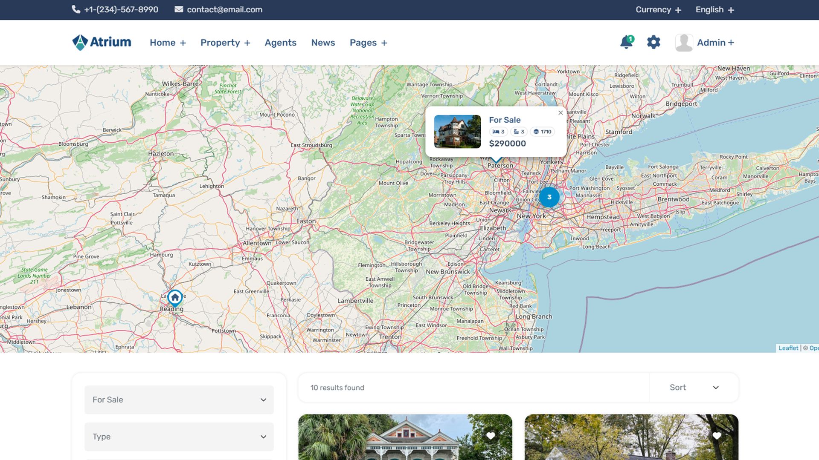The width and height of the screenshot is (819, 460).
Task: Click the phone icon in the top bar
Action: click(x=76, y=9)
